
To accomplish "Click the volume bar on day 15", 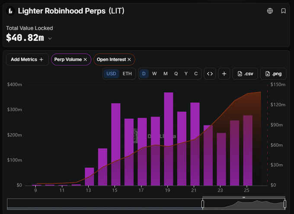I will pyautogui.click(x=116, y=144).
